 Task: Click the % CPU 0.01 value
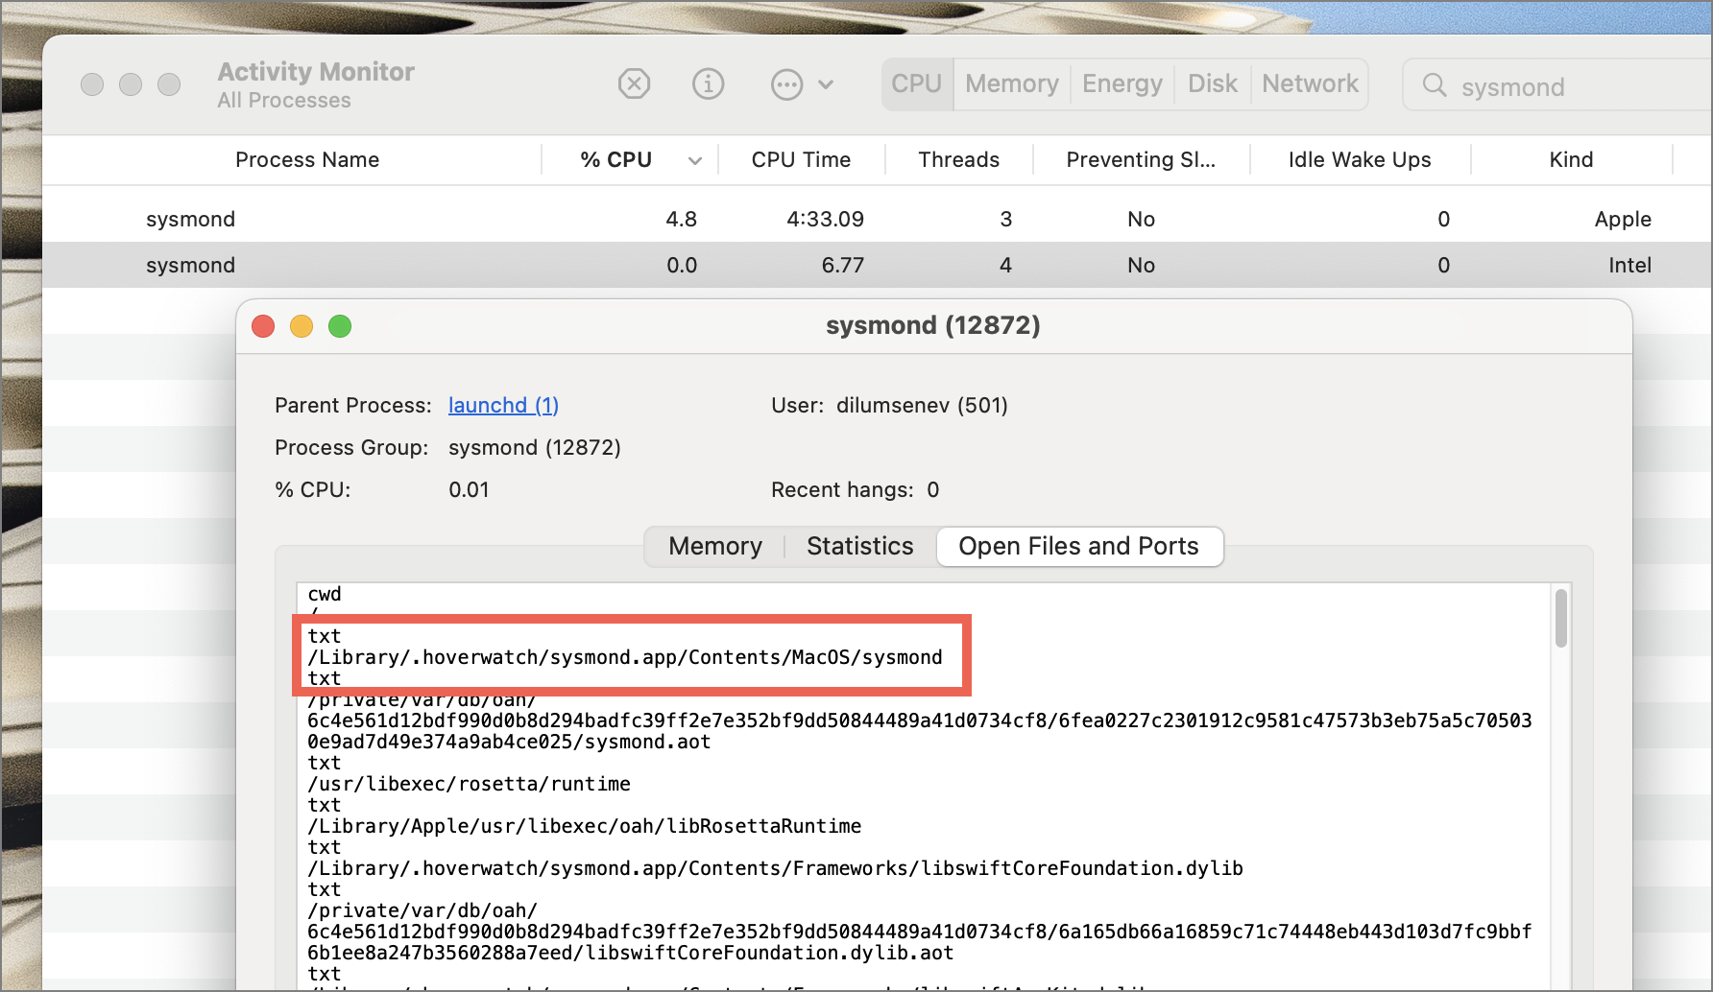(469, 489)
